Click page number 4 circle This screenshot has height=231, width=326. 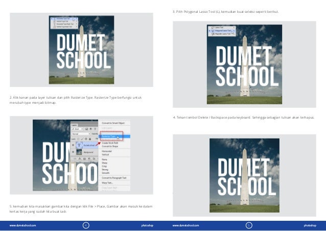[x=86, y=225]
